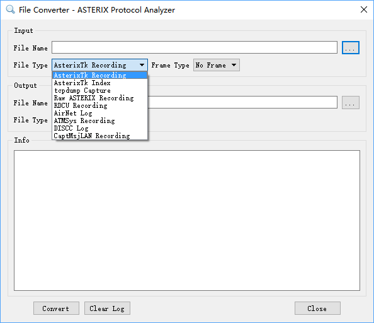Viewport: 374px width, 323px height.
Task: Choose DISCC Log from the dropdown
Action: coord(99,128)
